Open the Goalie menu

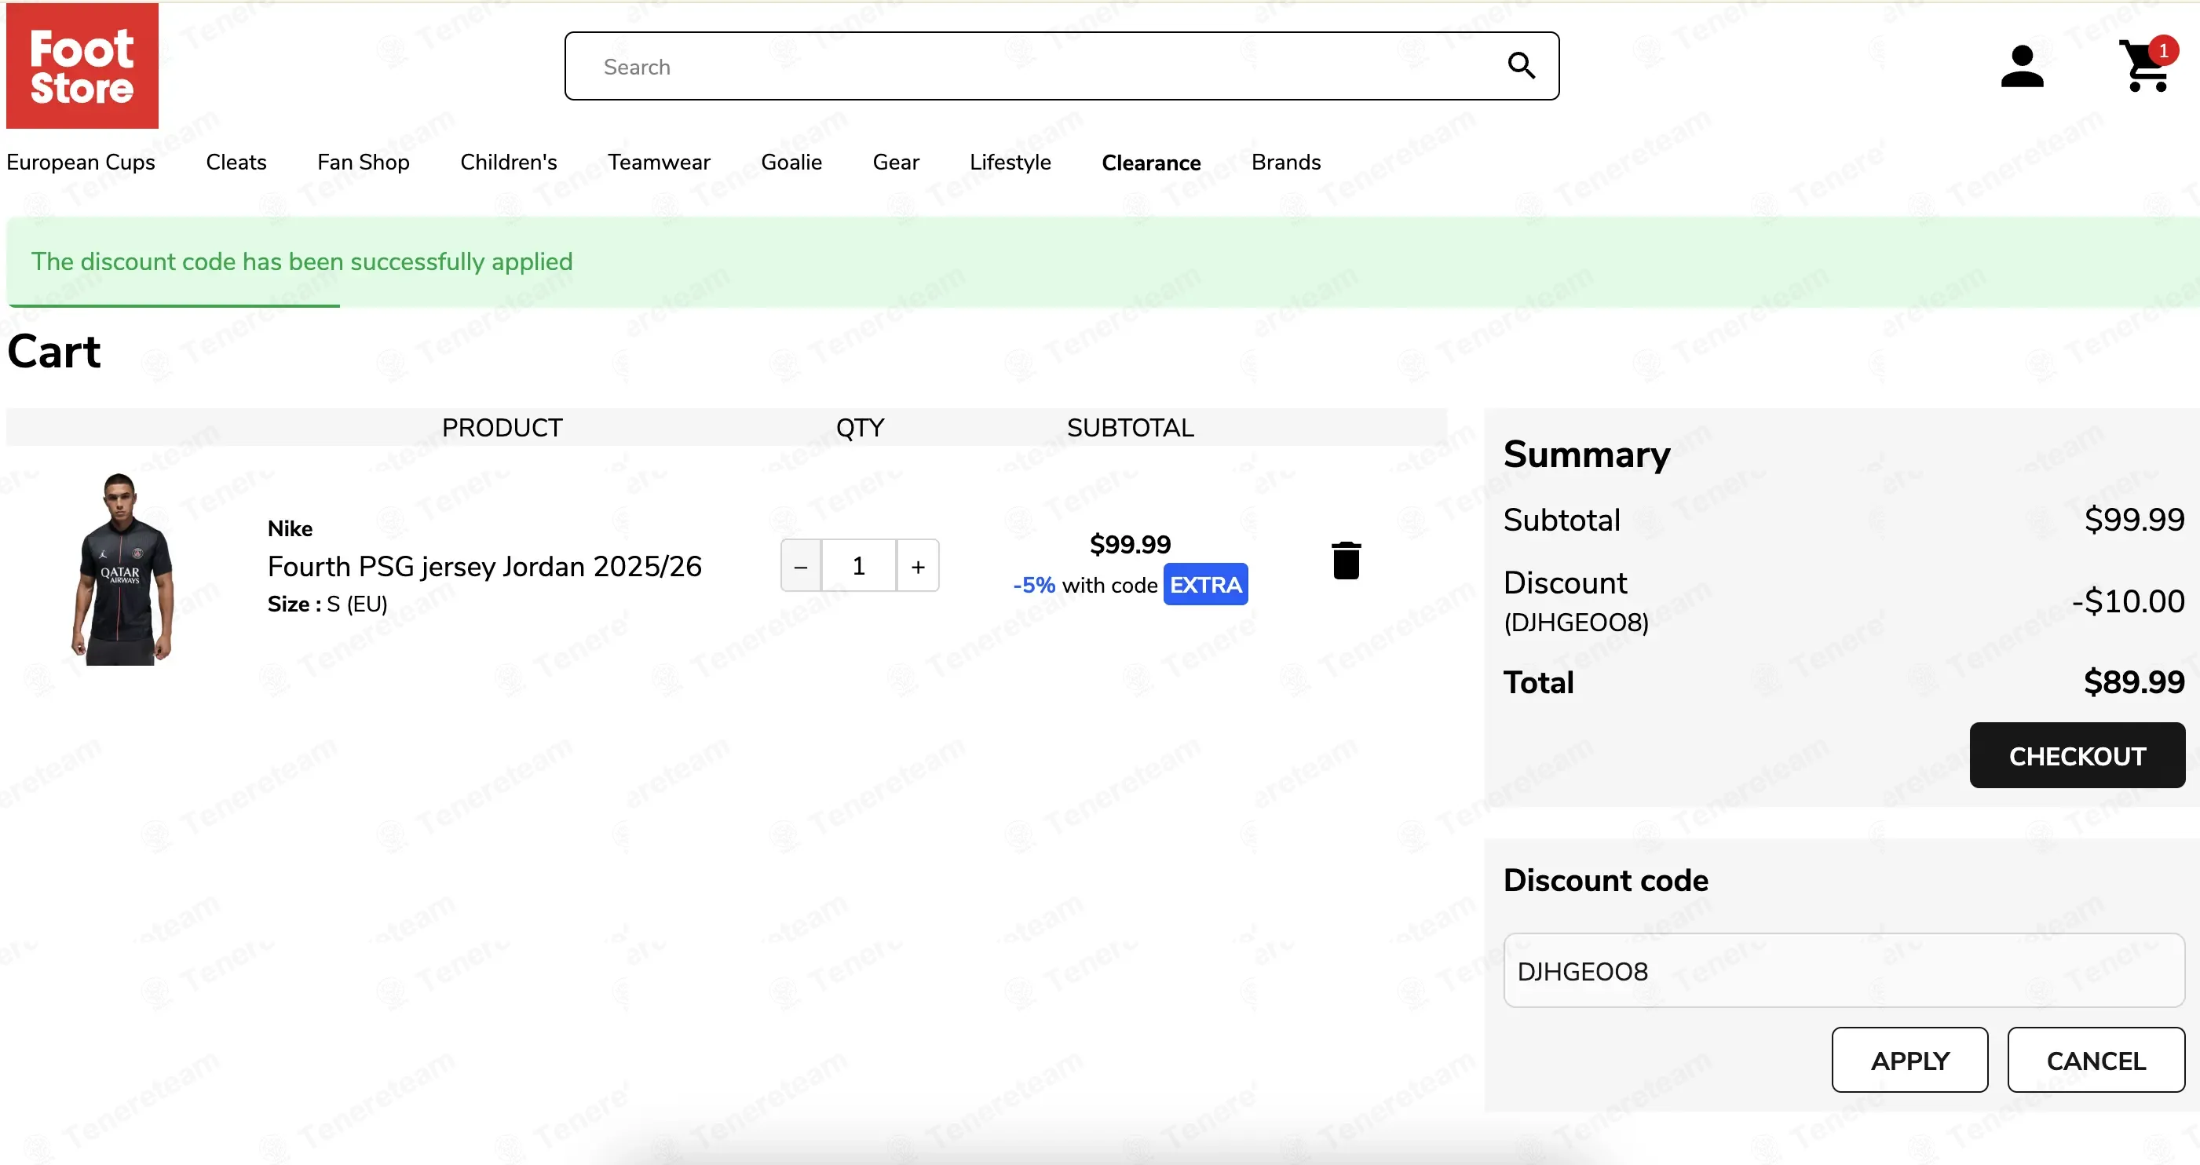pyautogui.click(x=791, y=163)
